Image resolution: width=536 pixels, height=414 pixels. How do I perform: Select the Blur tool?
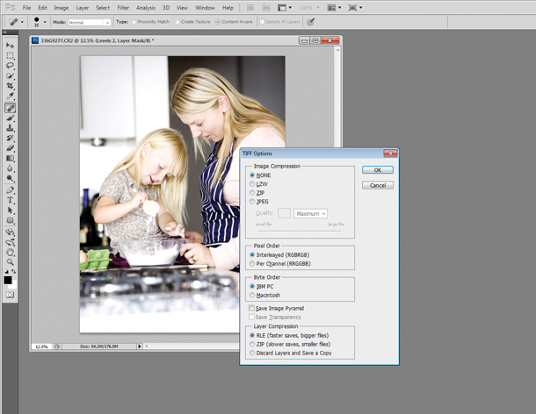point(10,168)
